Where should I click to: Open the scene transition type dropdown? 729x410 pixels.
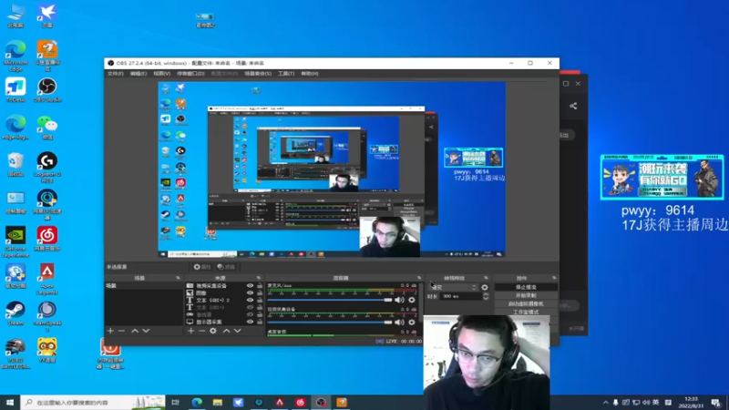(x=453, y=287)
